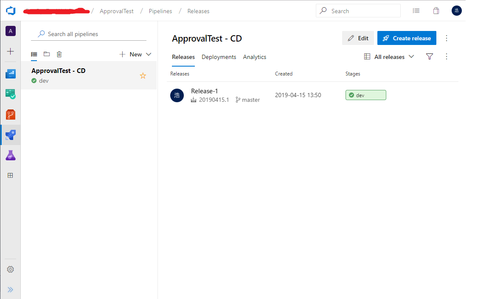Click the 2019-04-15 13:50 created date
Image resolution: width=489 pixels, height=299 pixels.
point(298,95)
